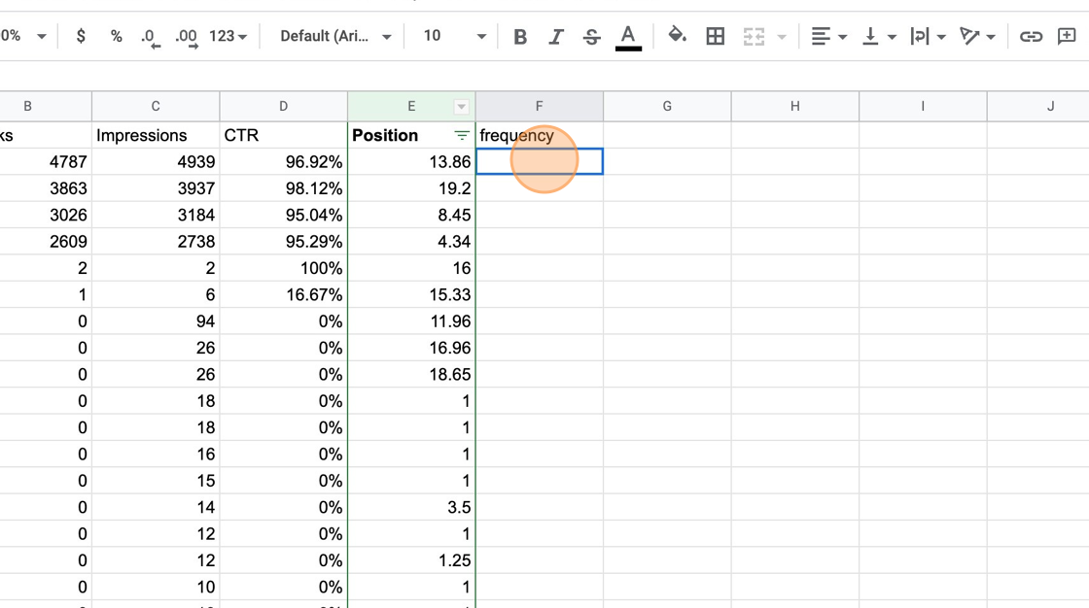
Task: Select cell with value 19.2
Action: click(x=411, y=188)
